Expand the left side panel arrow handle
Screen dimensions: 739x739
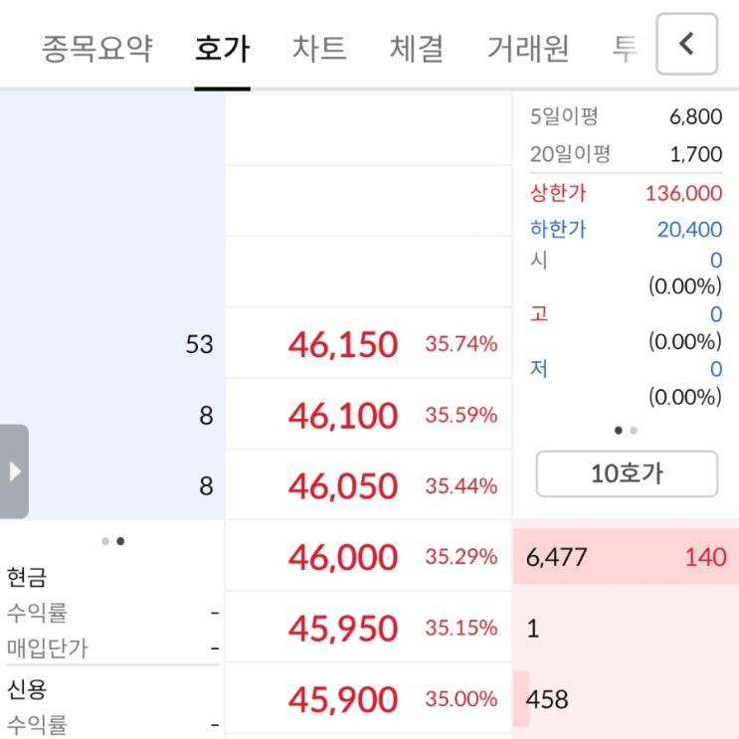[x=14, y=471]
